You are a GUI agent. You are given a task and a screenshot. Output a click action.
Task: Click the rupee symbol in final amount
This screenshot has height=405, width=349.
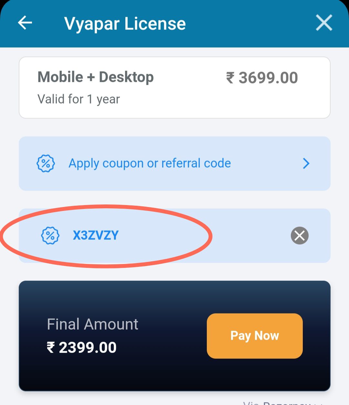51,348
